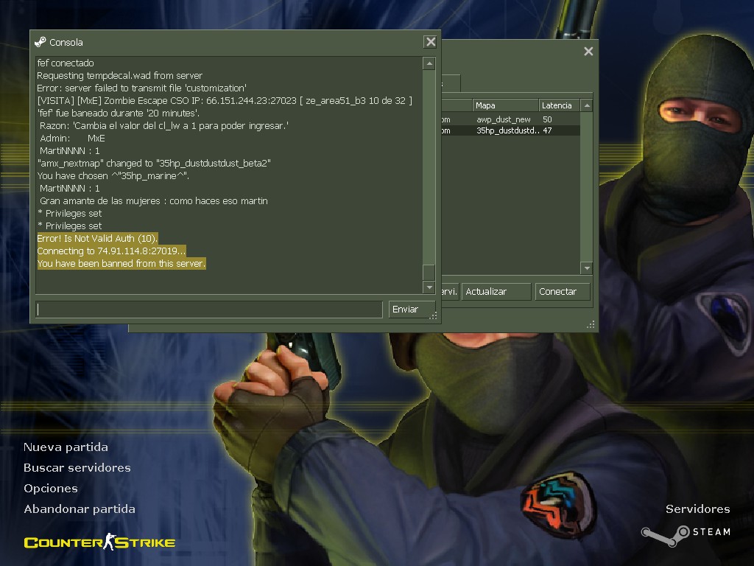Open Opciones from main menu

click(x=51, y=489)
